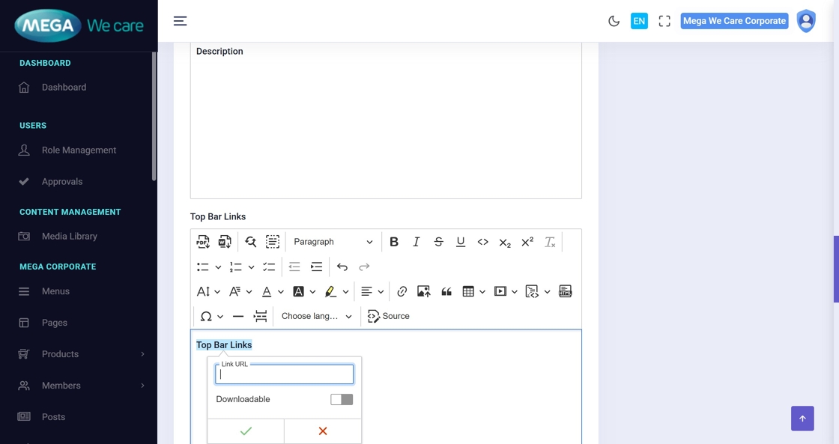
Task: Open the Paragraph heading dropdown
Action: tap(333, 242)
